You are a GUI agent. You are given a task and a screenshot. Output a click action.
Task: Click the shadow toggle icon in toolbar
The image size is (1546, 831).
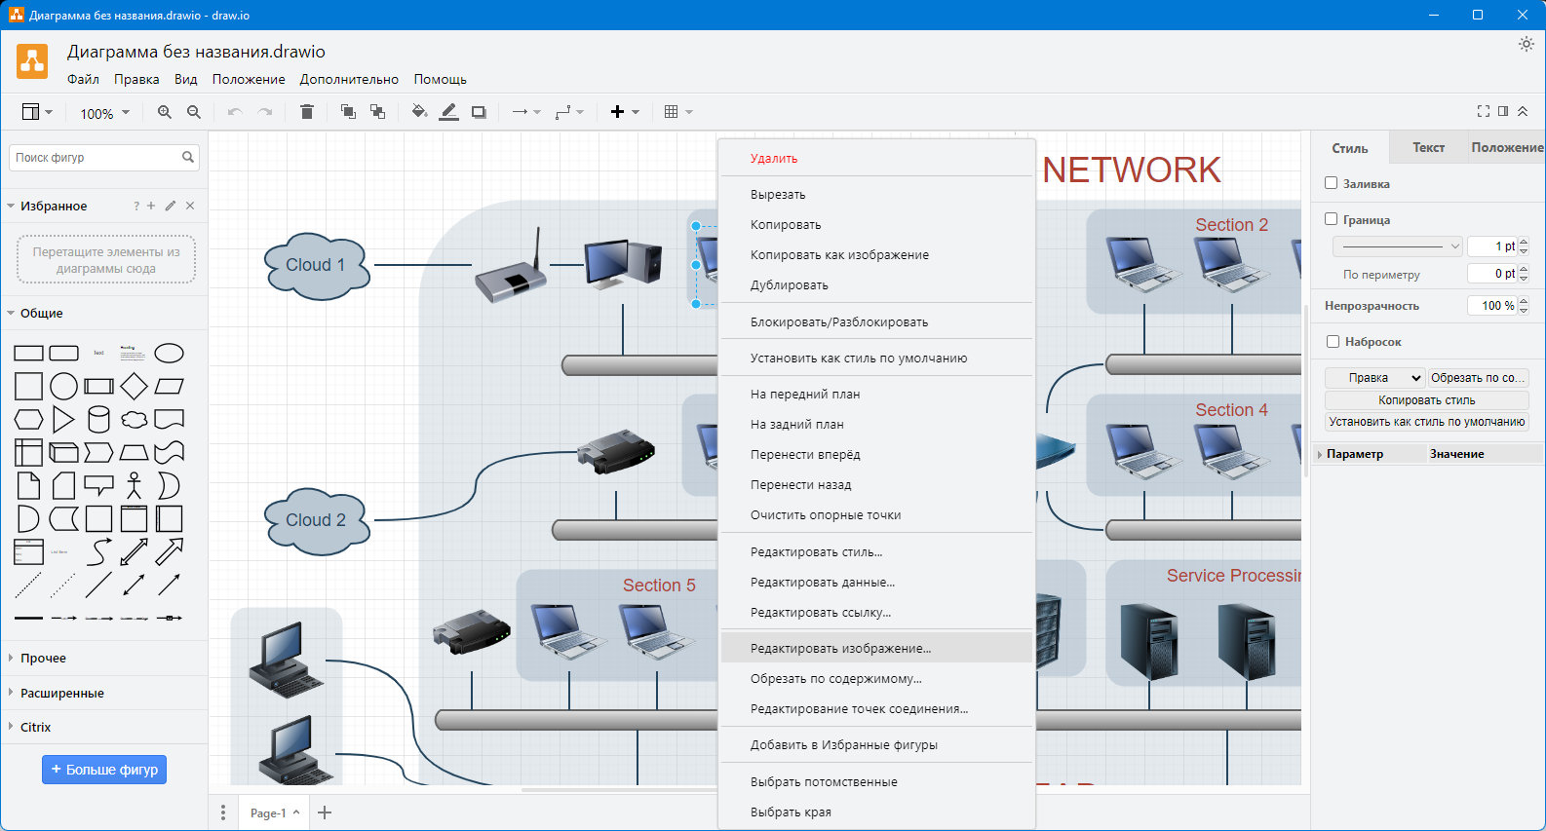point(479,112)
